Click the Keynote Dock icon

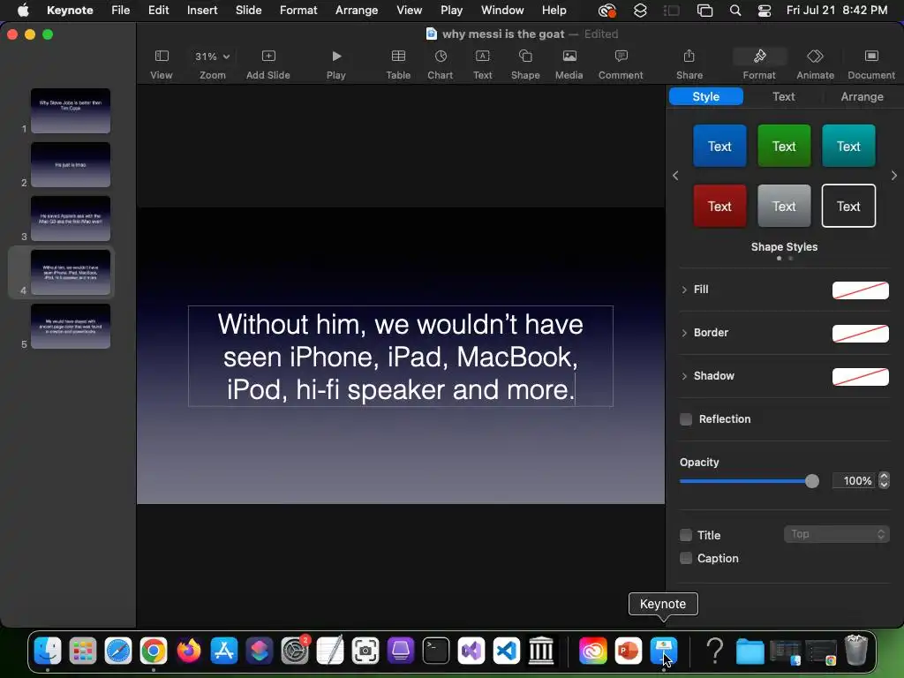point(664,651)
